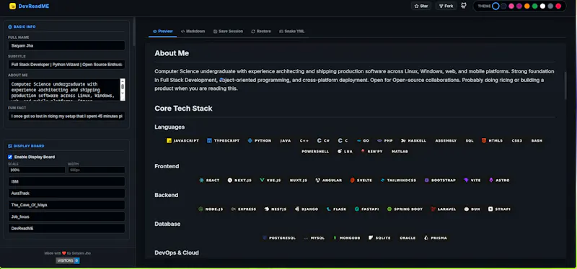Click the PostgreSQL database badge
Screen dimensions: 577x269
coord(279,238)
